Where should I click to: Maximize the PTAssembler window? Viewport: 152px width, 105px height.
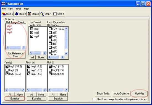143,4
